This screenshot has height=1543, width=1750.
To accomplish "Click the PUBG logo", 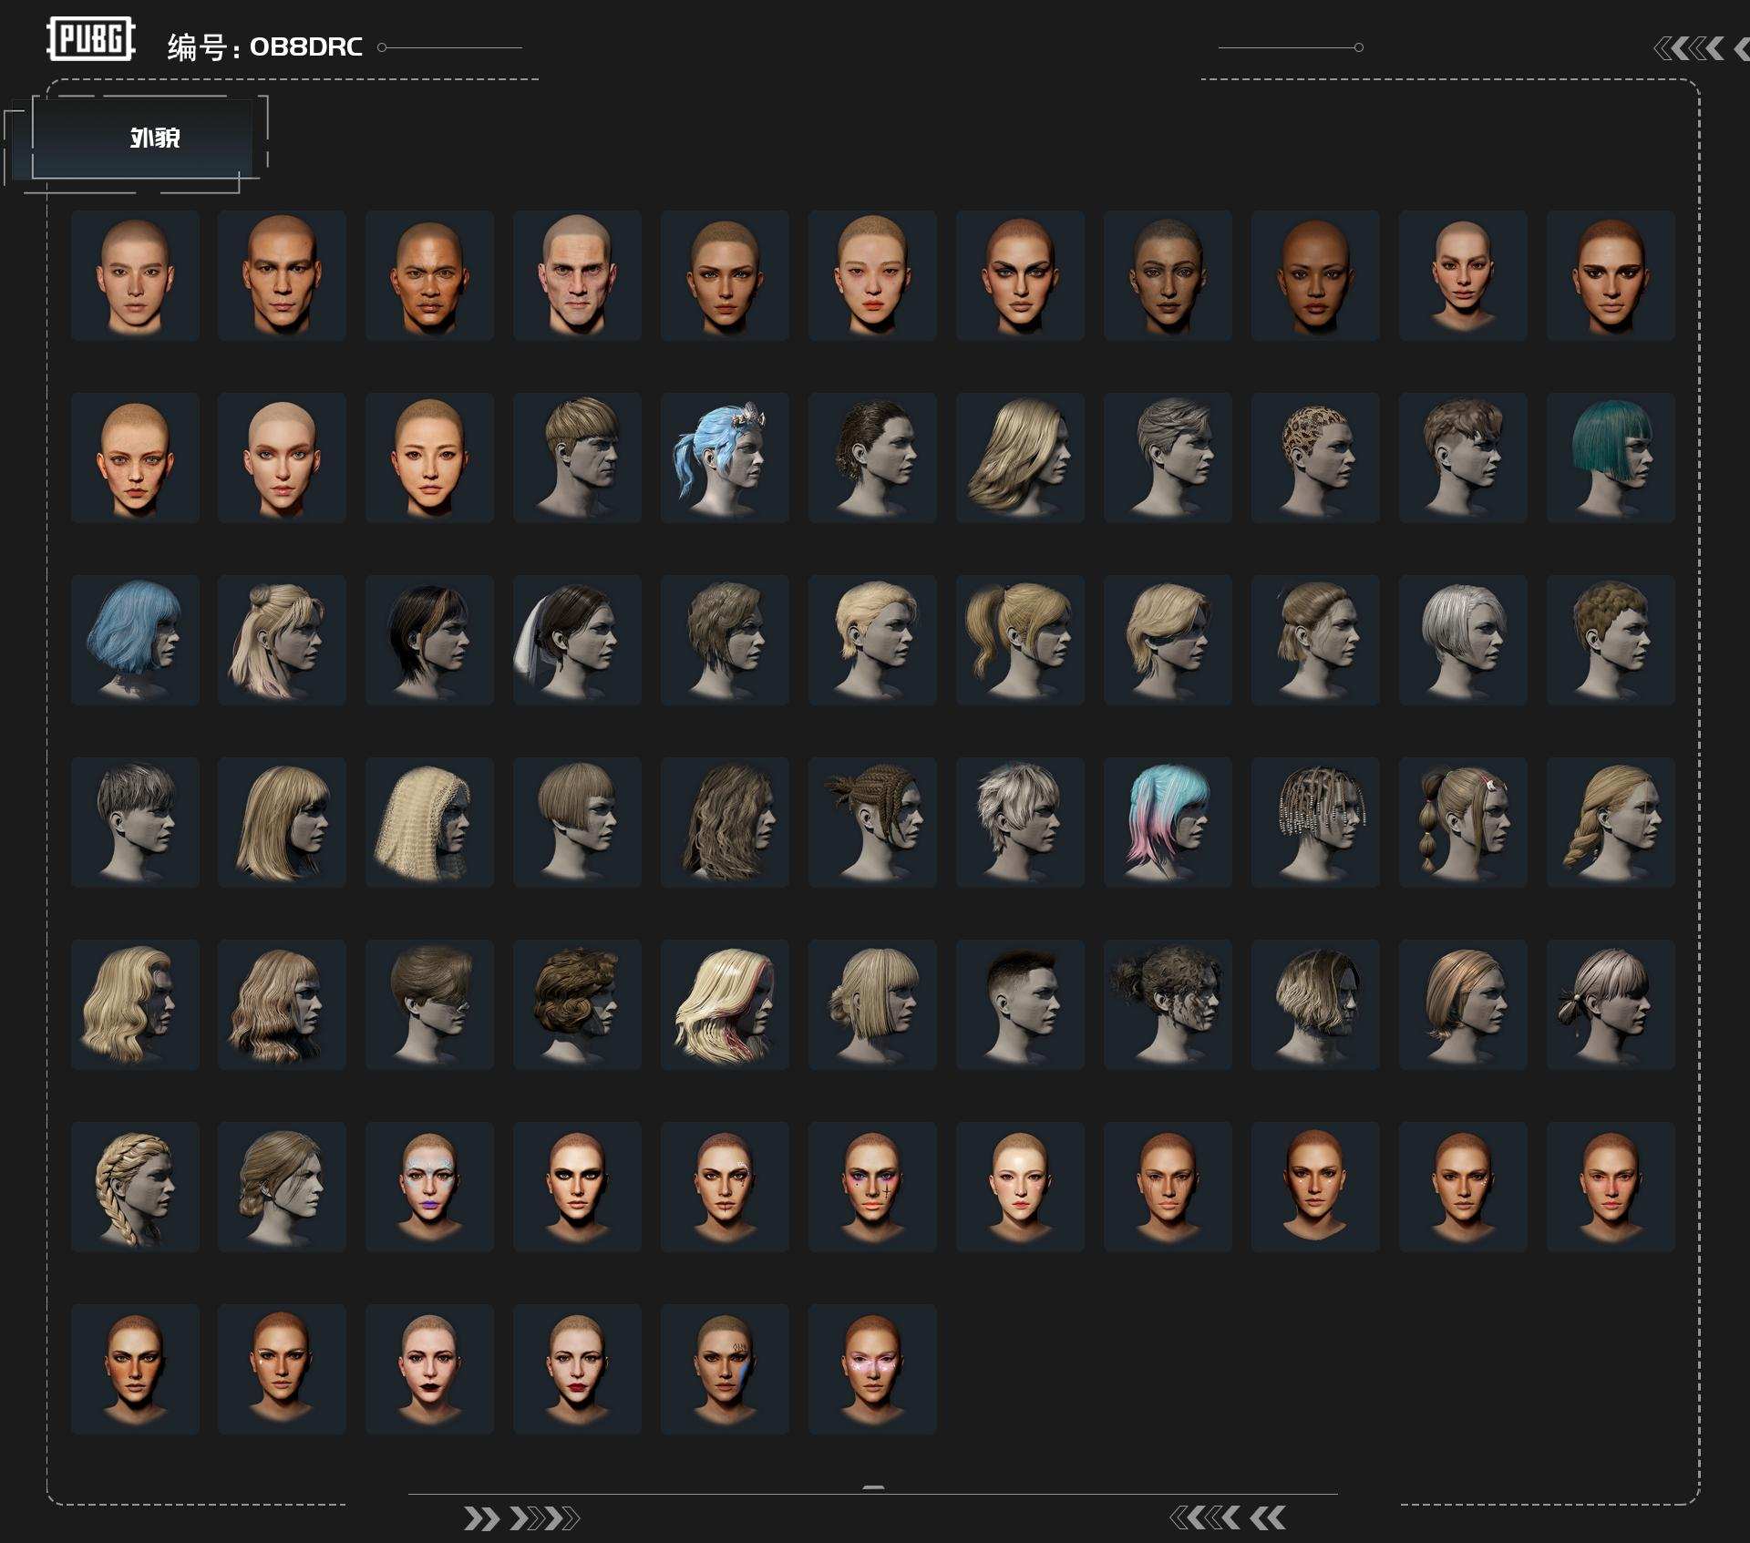I will 90,39.
